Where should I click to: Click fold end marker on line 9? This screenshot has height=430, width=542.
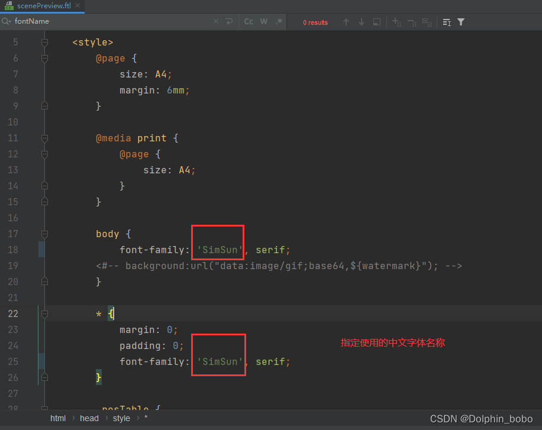click(44, 106)
